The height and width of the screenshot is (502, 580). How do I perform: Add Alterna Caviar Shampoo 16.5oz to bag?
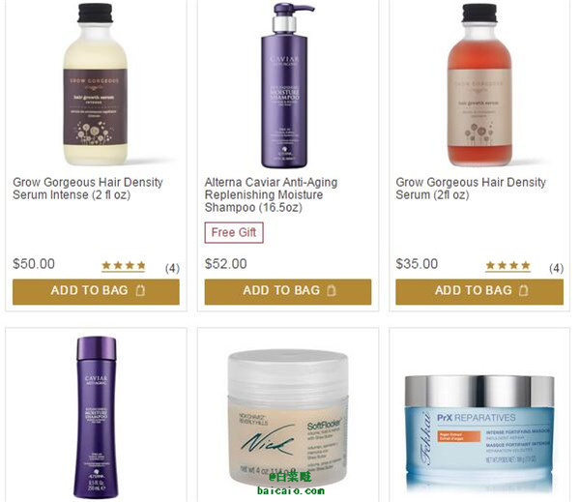[x=288, y=292]
